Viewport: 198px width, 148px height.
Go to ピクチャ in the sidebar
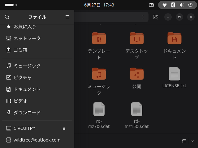pos(37,77)
